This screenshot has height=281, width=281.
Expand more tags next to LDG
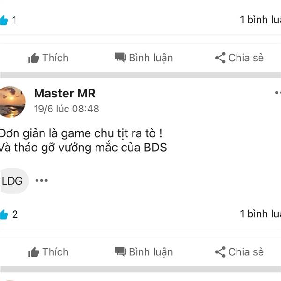pyautogui.click(x=42, y=180)
